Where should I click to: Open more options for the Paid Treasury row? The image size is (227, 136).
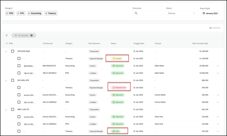click(x=218, y=131)
